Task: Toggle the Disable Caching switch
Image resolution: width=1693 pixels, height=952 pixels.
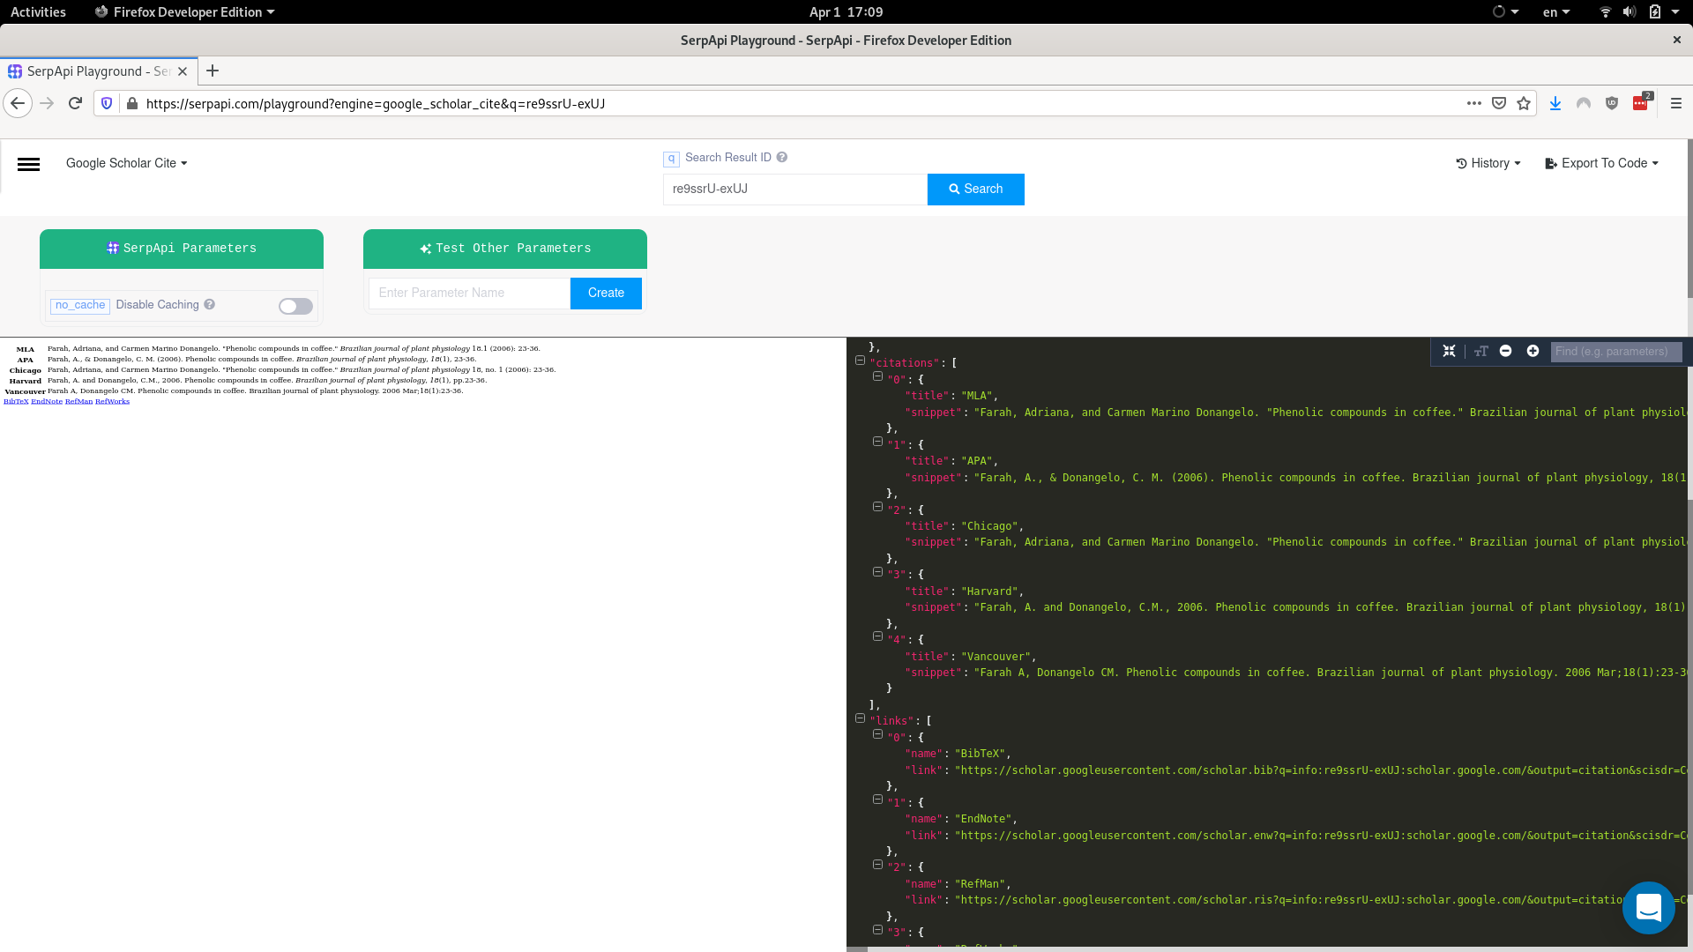Action: (295, 304)
